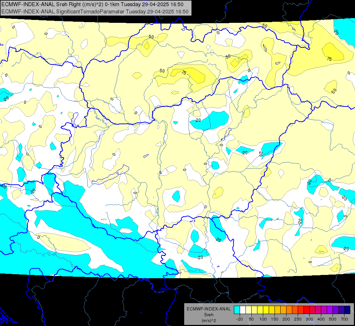
Task: Select the cyan legend color swatch
Action: coord(237,310)
